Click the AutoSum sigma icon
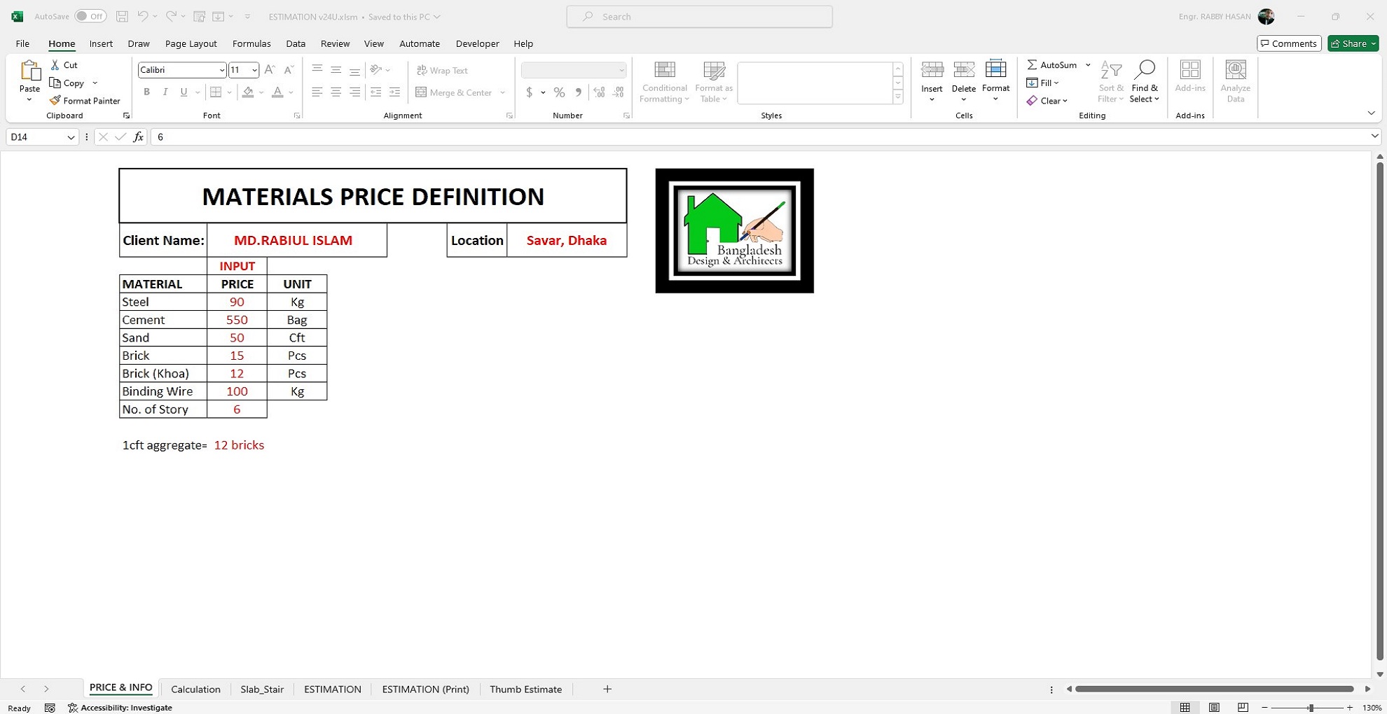This screenshot has width=1387, height=714. (x=1032, y=65)
